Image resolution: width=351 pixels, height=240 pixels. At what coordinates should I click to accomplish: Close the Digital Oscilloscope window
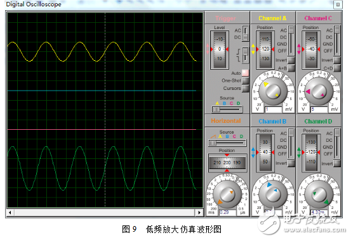click(x=338, y=4)
